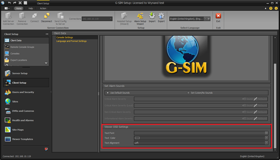The image size is (280, 160).
Task: Click the Connect plug icon
Action: [x=34, y=16]
